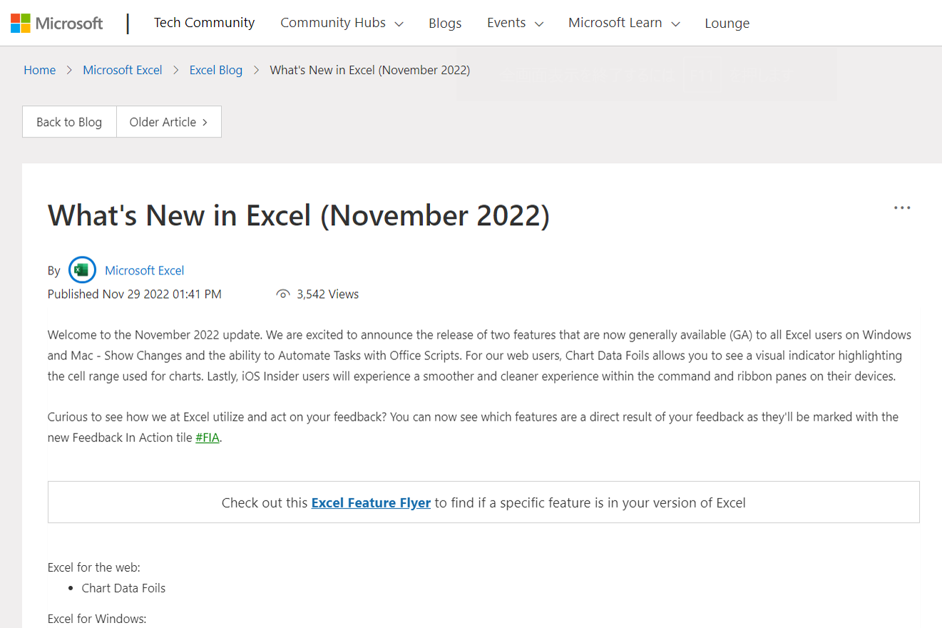The height and width of the screenshot is (628, 942).
Task: Open the Excel Feature Flyer link
Action: click(x=371, y=503)
